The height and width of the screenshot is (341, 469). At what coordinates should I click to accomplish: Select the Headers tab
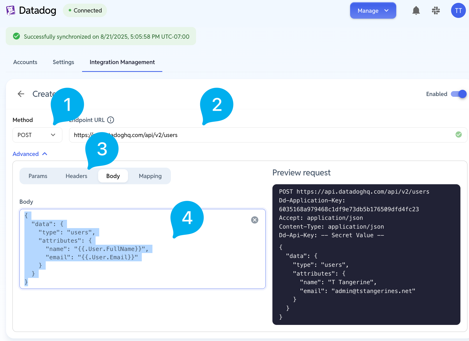coord(76,176)
